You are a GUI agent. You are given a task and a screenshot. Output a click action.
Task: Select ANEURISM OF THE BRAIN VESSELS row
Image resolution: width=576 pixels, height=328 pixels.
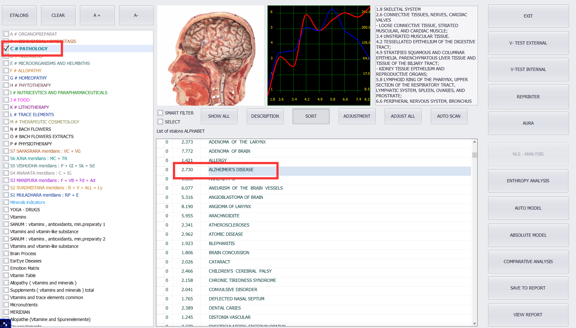click(x=245, y=188)
